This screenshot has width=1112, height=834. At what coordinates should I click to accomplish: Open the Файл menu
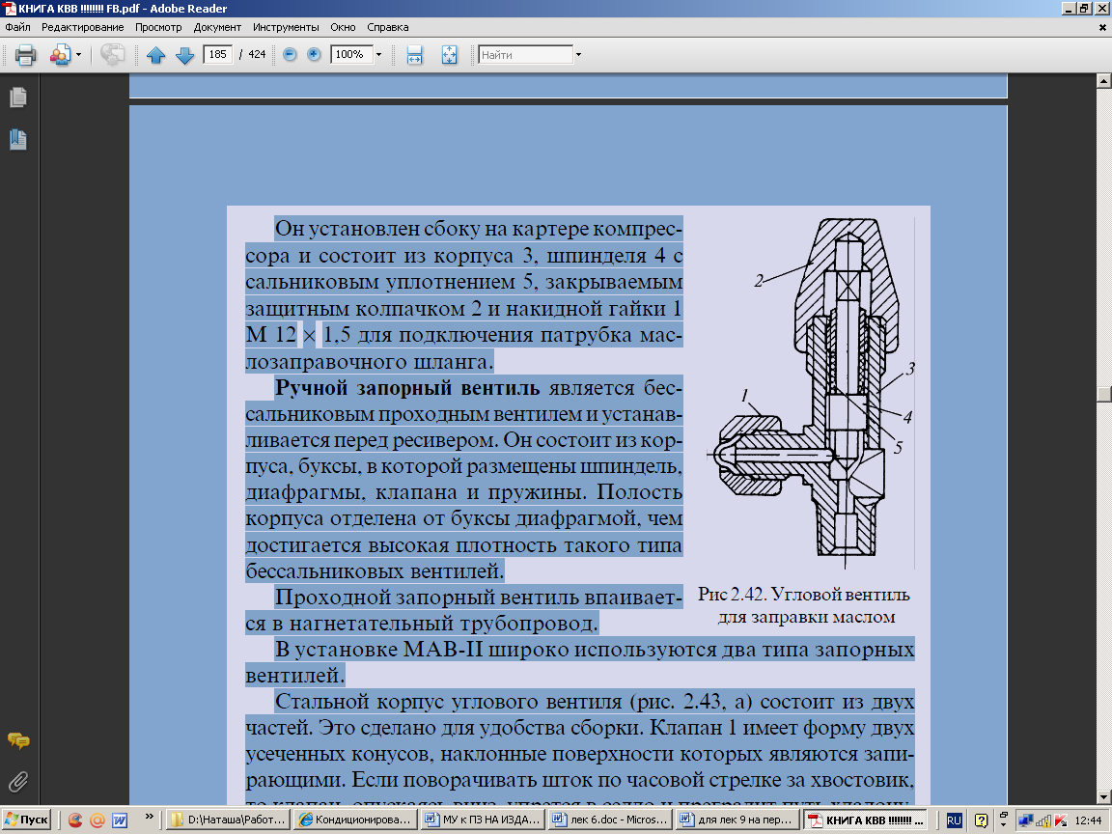[17, 27]
